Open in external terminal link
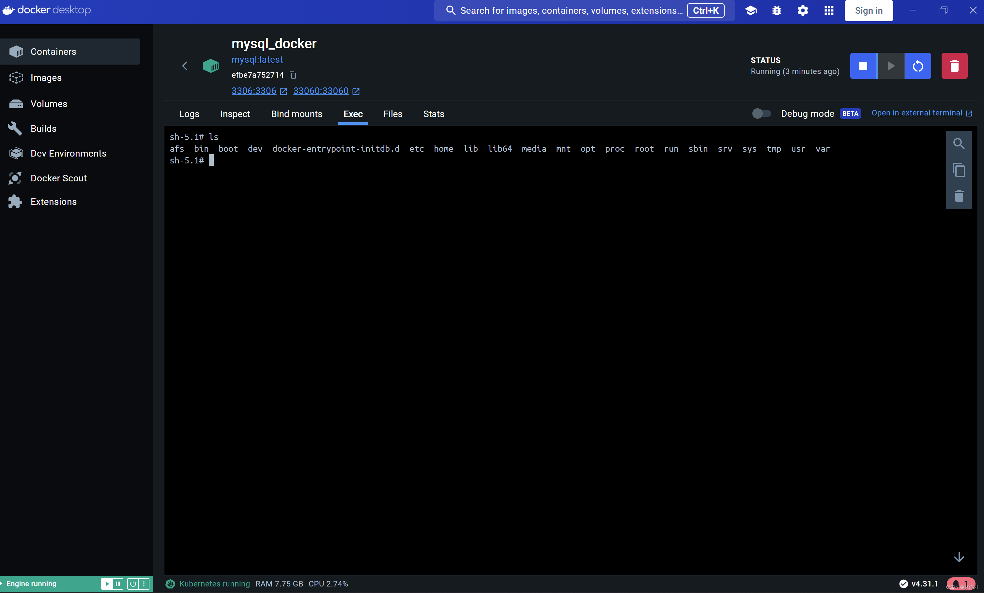The image size is (984, 593). point(921,113)
